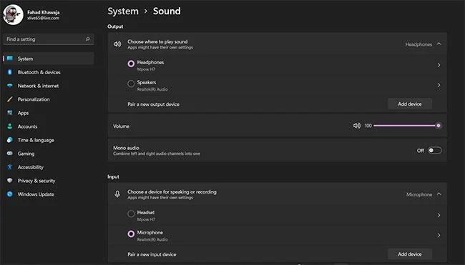Click the search magnifier icon
The image size is (465, 265).
pyautogui.click(x=88, y=39)
